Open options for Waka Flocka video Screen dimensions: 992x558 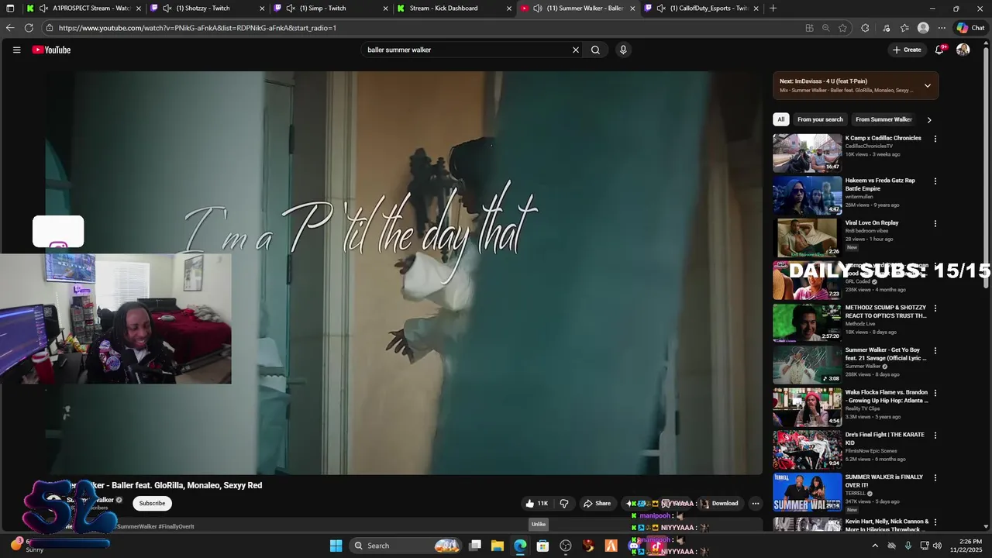pyautogui.click(x=935, y=393)
